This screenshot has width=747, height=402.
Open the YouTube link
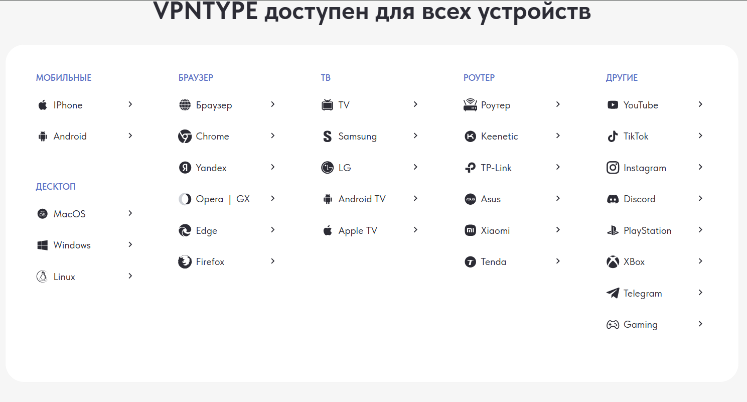pos(641,105)
